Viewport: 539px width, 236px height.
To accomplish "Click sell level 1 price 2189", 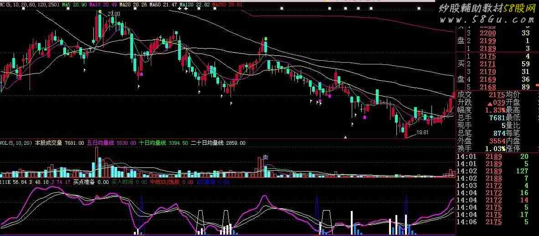I will point(488,48).
